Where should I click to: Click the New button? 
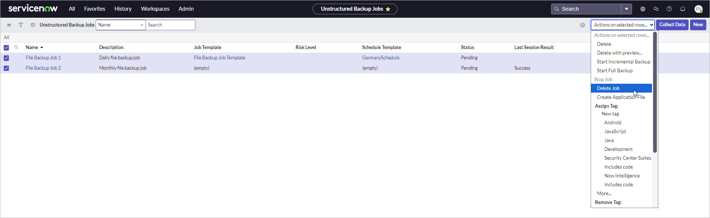(x=698, y=25)
